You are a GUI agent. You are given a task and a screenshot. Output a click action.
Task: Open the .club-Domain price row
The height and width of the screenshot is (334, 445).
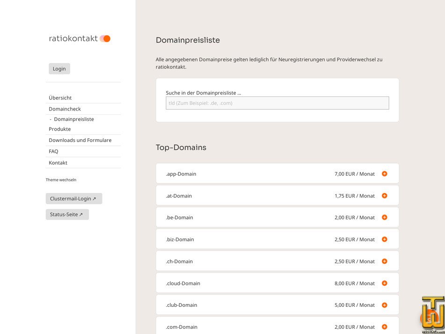(277, 305)
